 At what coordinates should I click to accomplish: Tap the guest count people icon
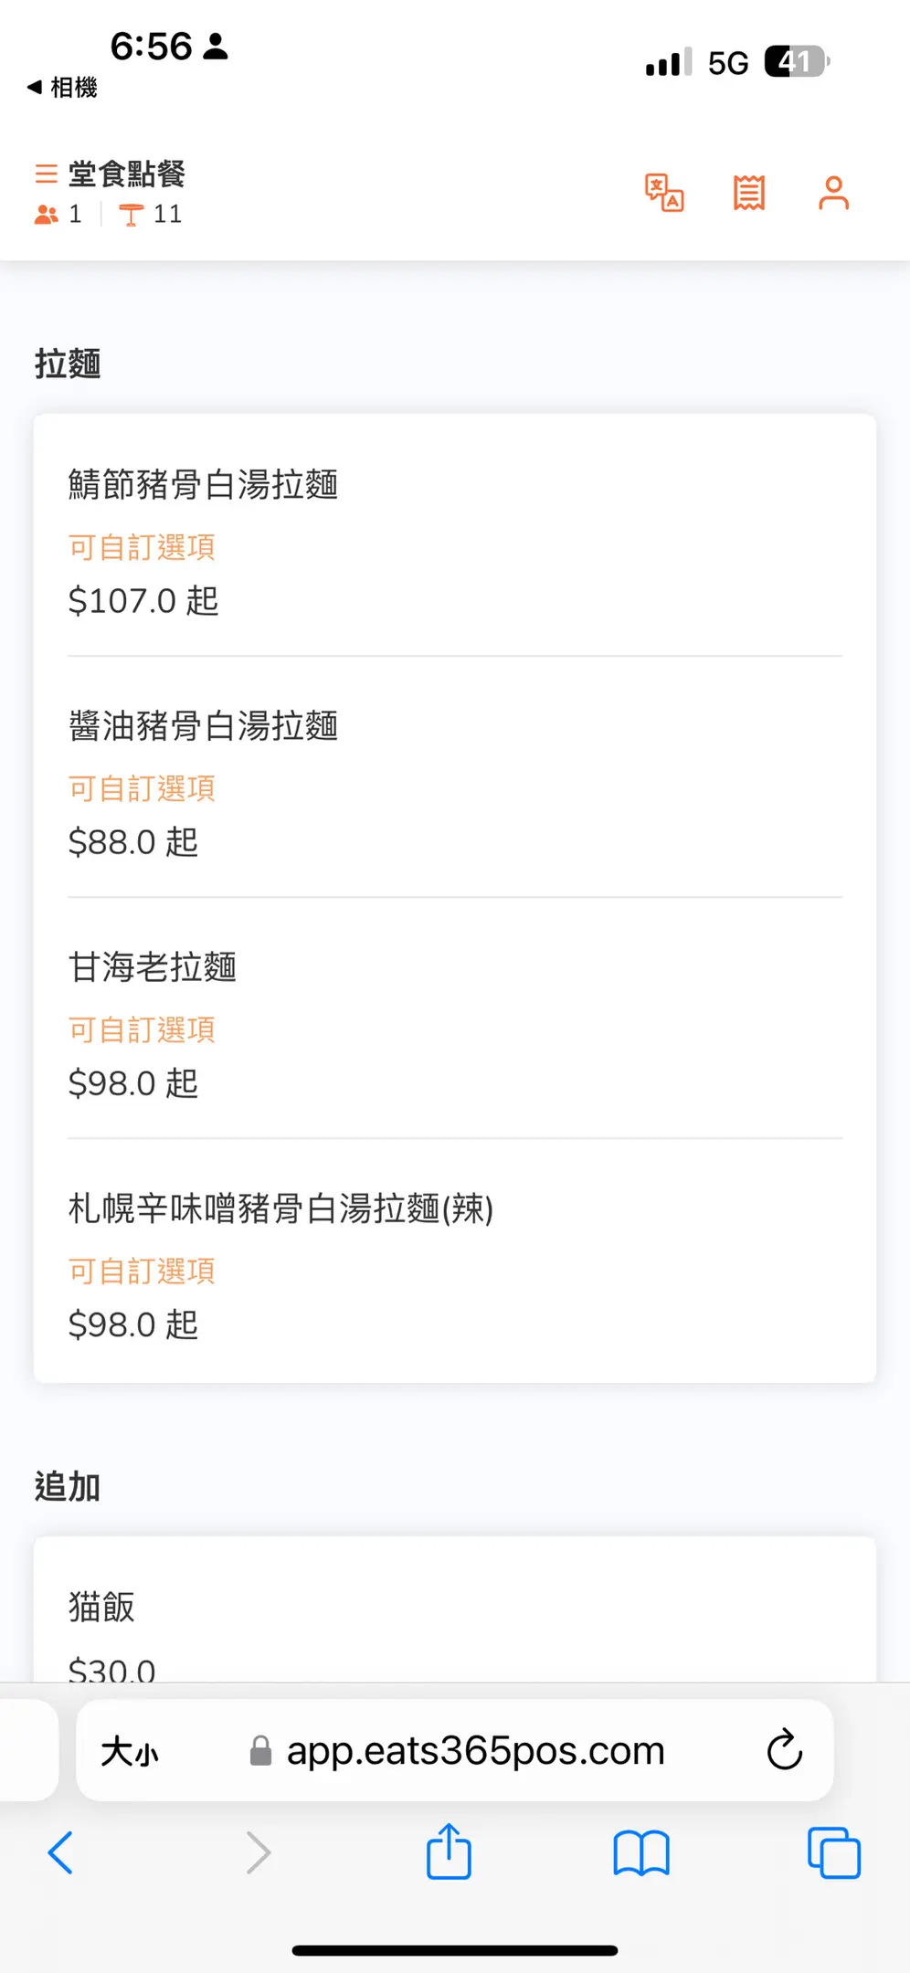coord(47,215)
